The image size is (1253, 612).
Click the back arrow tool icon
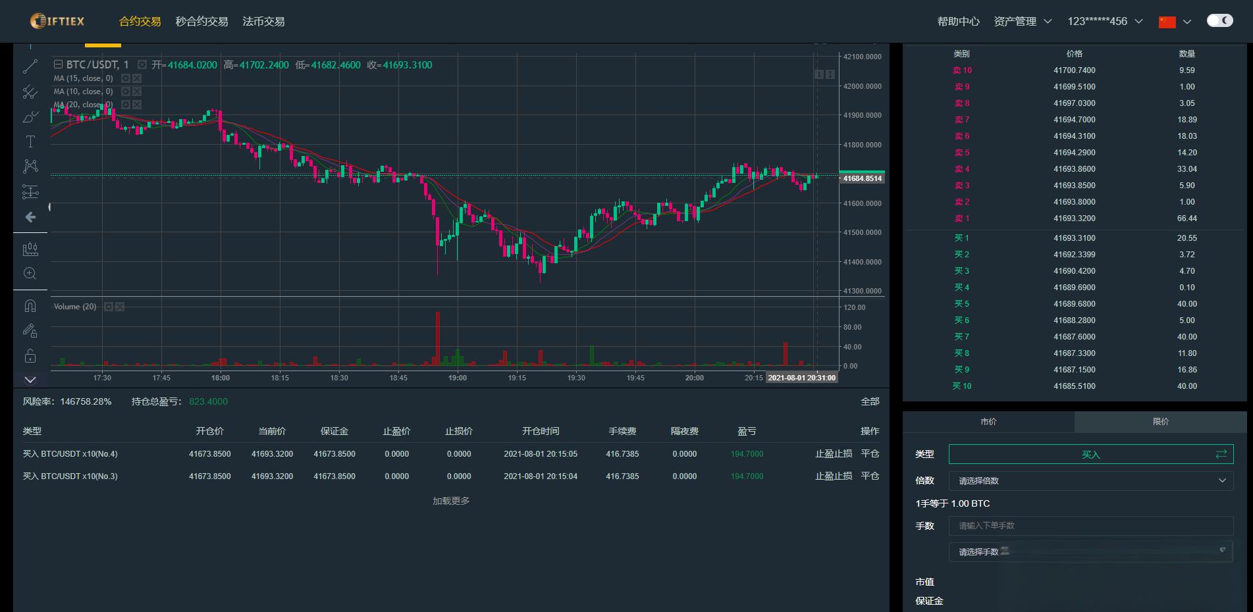pos(30,217)
